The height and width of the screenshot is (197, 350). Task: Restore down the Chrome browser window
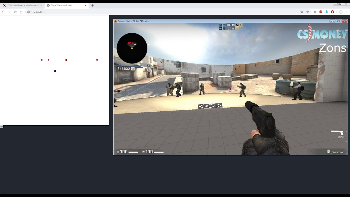[x=340, y=4]
